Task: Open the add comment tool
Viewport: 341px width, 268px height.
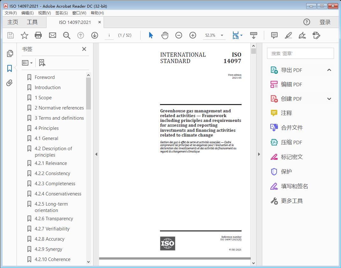Action: 274,35
